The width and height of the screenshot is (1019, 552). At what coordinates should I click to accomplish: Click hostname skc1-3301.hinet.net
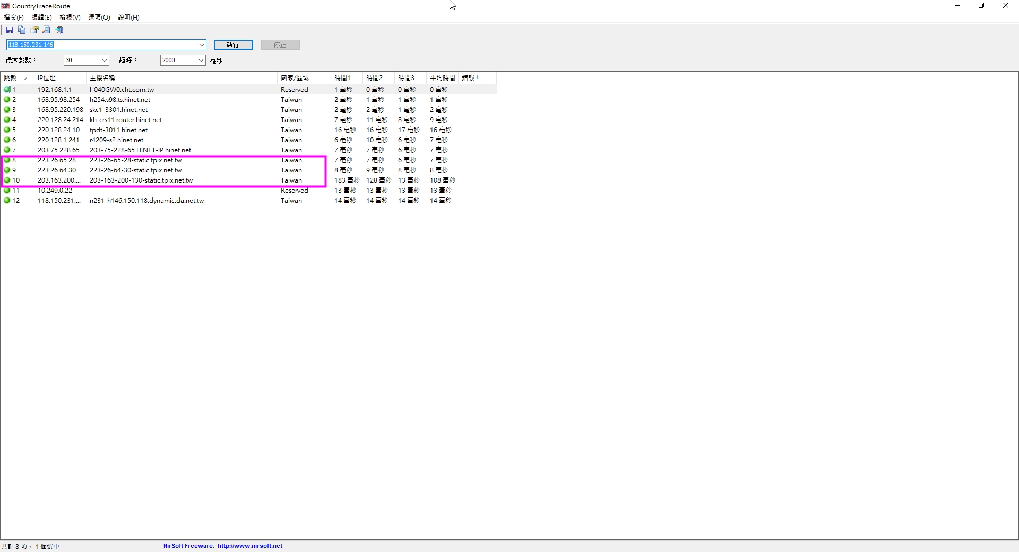pyautogui.click(x=118, y=110)
